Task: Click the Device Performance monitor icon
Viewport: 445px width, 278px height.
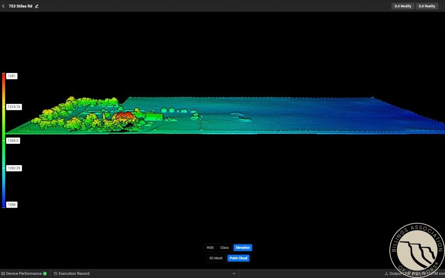Action: click(x=3, y=274)
